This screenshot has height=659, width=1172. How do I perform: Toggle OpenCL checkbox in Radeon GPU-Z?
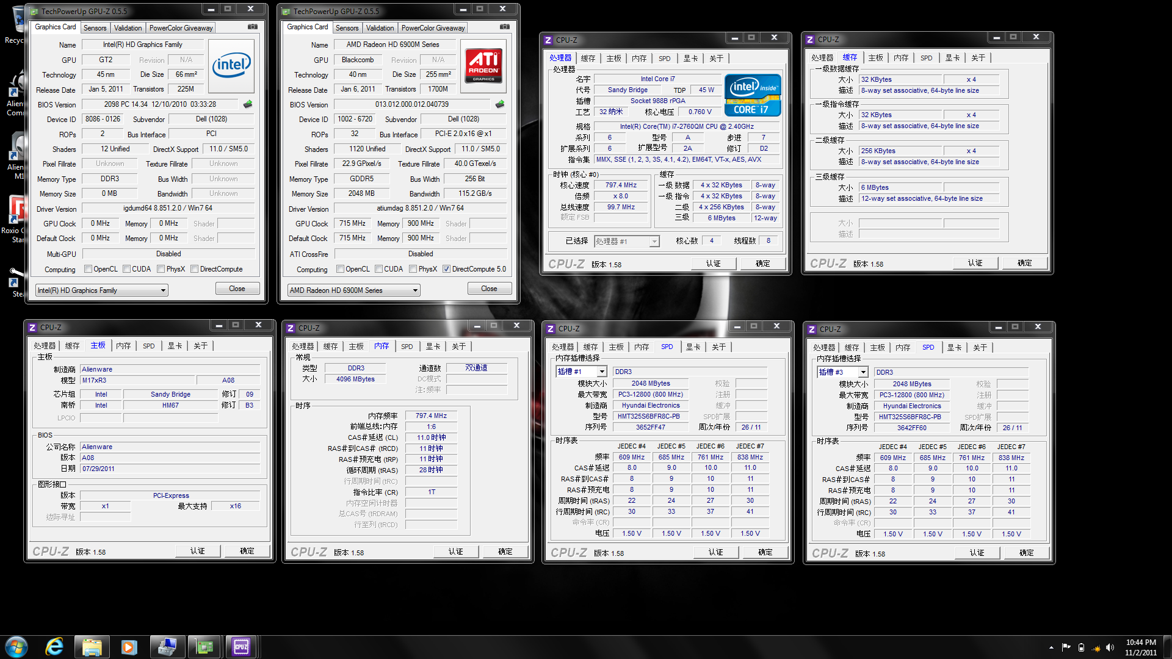point(341,269)
